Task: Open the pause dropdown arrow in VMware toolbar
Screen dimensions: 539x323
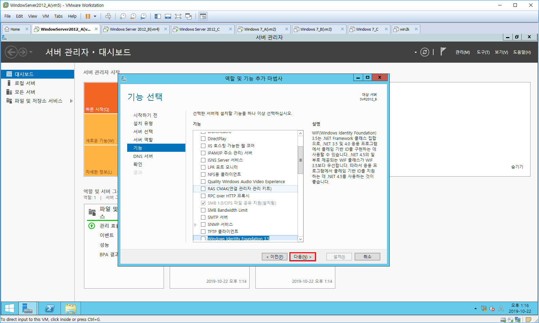Action: click(95, 16)
